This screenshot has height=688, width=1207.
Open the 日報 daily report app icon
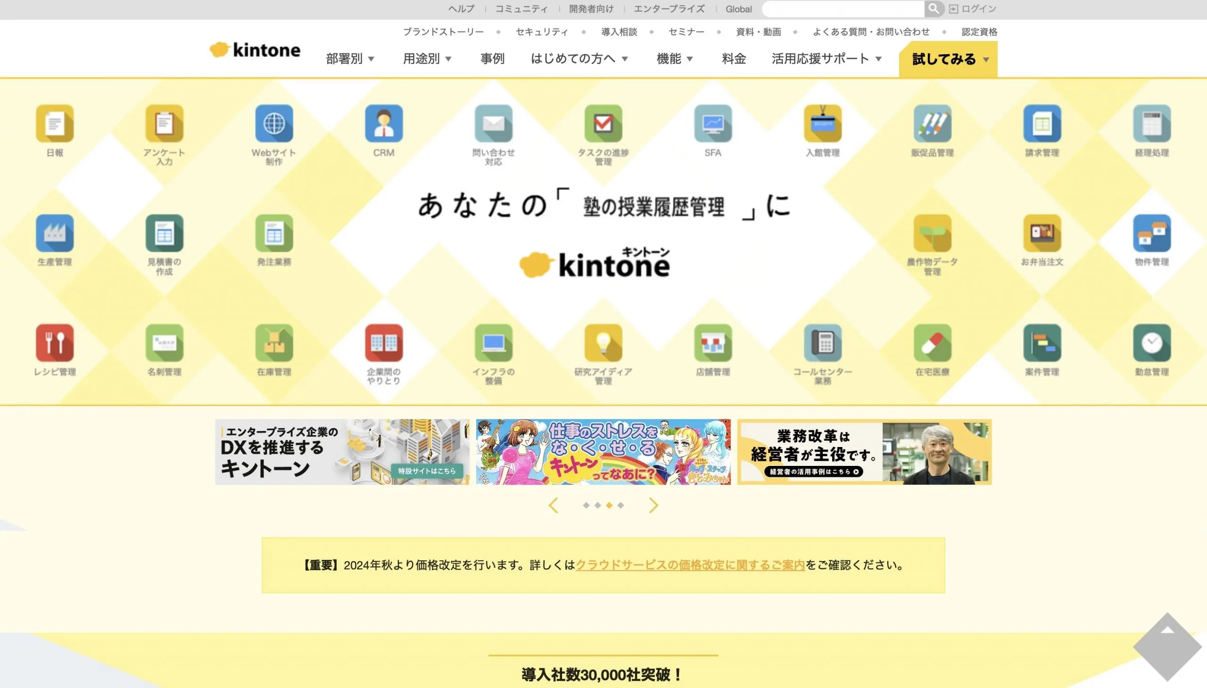55,124
